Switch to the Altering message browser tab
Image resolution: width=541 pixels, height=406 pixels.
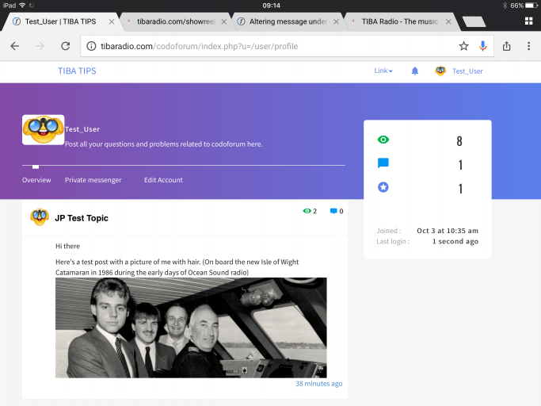click(x=288, y=21)
